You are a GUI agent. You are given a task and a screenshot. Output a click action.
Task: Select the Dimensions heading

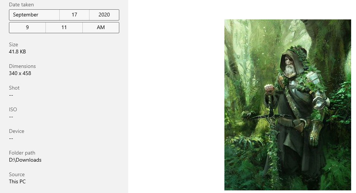click(22, 66)
